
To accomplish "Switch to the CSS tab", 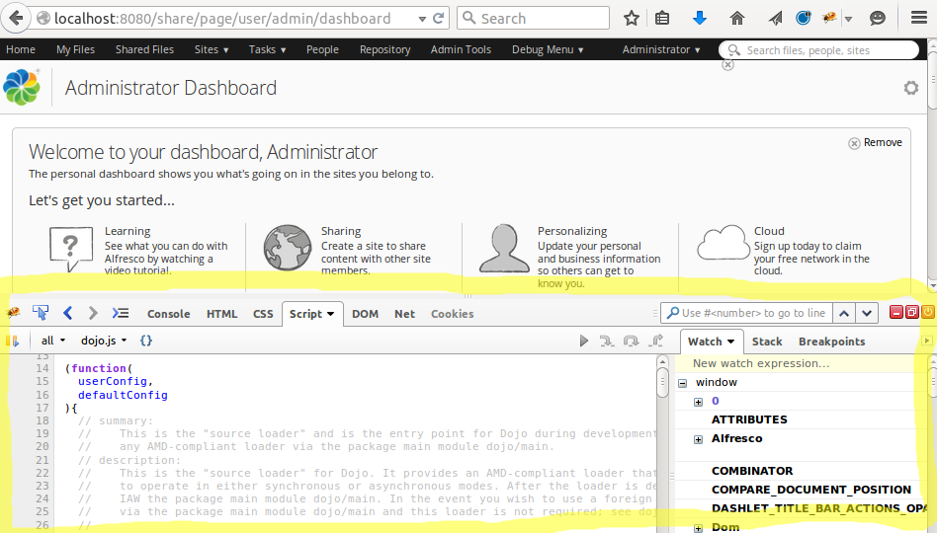I will click(263, 314).
